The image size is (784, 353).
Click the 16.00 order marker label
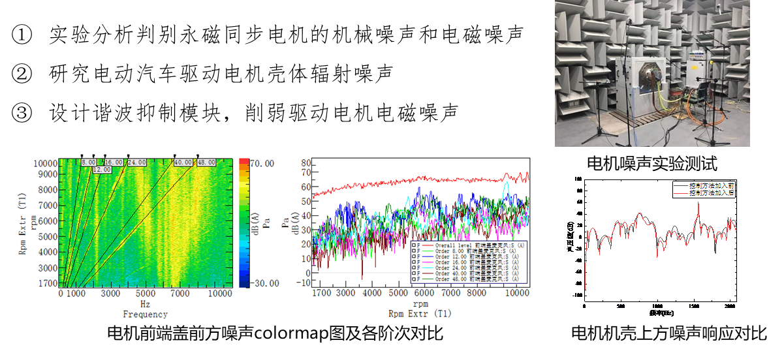point(114,162)
